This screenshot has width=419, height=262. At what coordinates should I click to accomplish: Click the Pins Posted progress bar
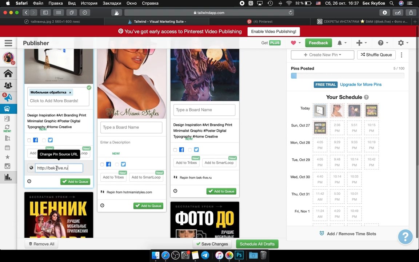[x=347, y=76]
